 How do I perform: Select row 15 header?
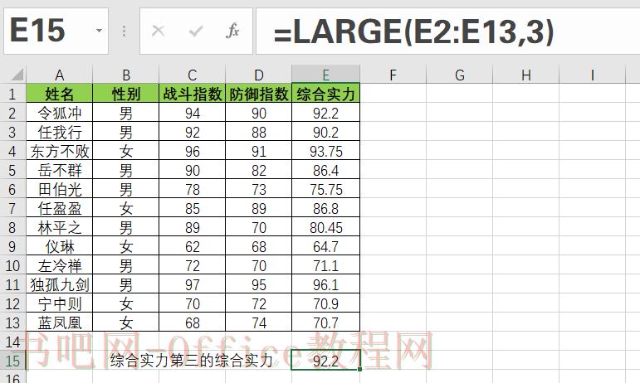click(x=12, y=361)
